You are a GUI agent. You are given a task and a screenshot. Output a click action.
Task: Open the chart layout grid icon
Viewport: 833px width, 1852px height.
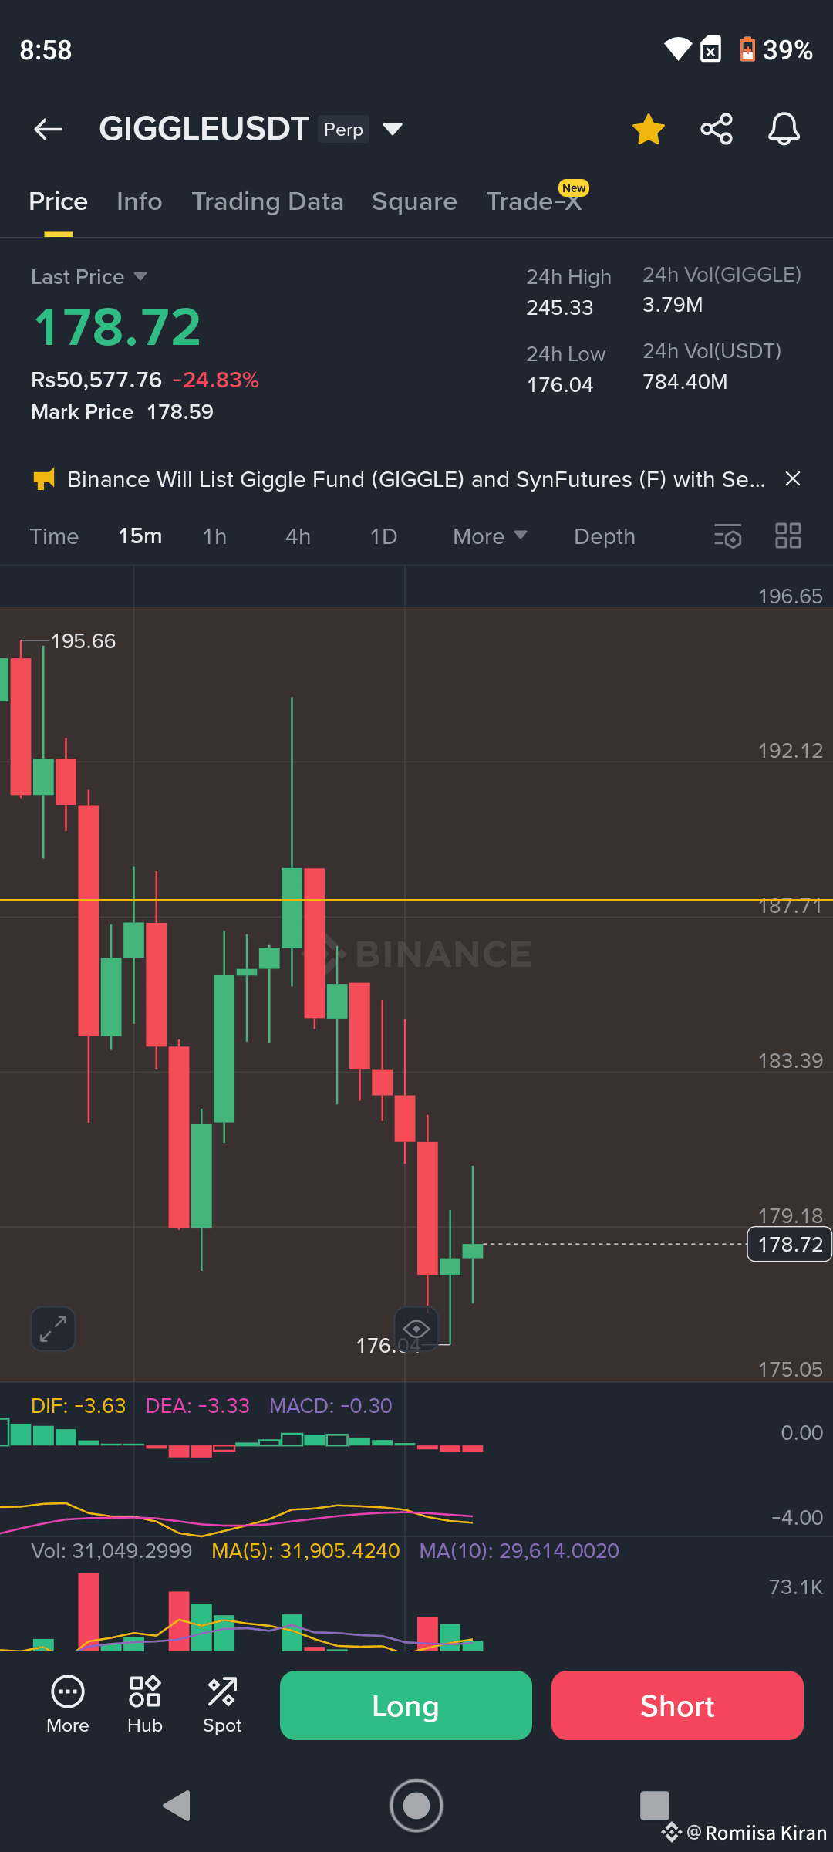pyautogui.click(x=788, y=536)
